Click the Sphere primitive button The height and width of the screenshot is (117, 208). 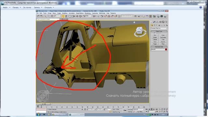click(x=155, y=37)
